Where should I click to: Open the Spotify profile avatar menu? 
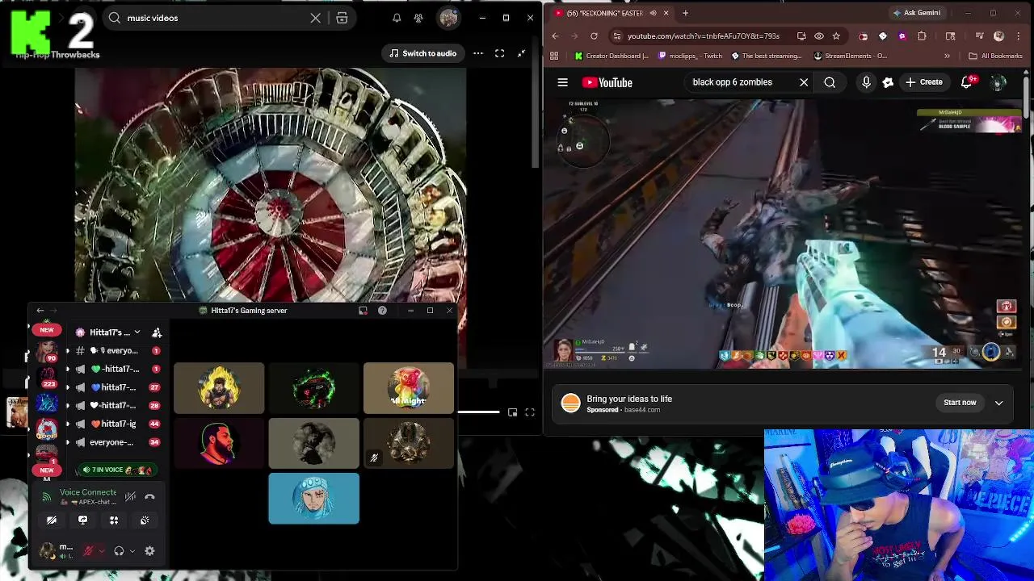click(449, 18)
